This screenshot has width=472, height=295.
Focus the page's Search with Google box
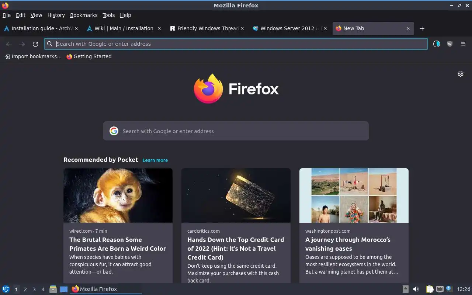coord(236,131)
